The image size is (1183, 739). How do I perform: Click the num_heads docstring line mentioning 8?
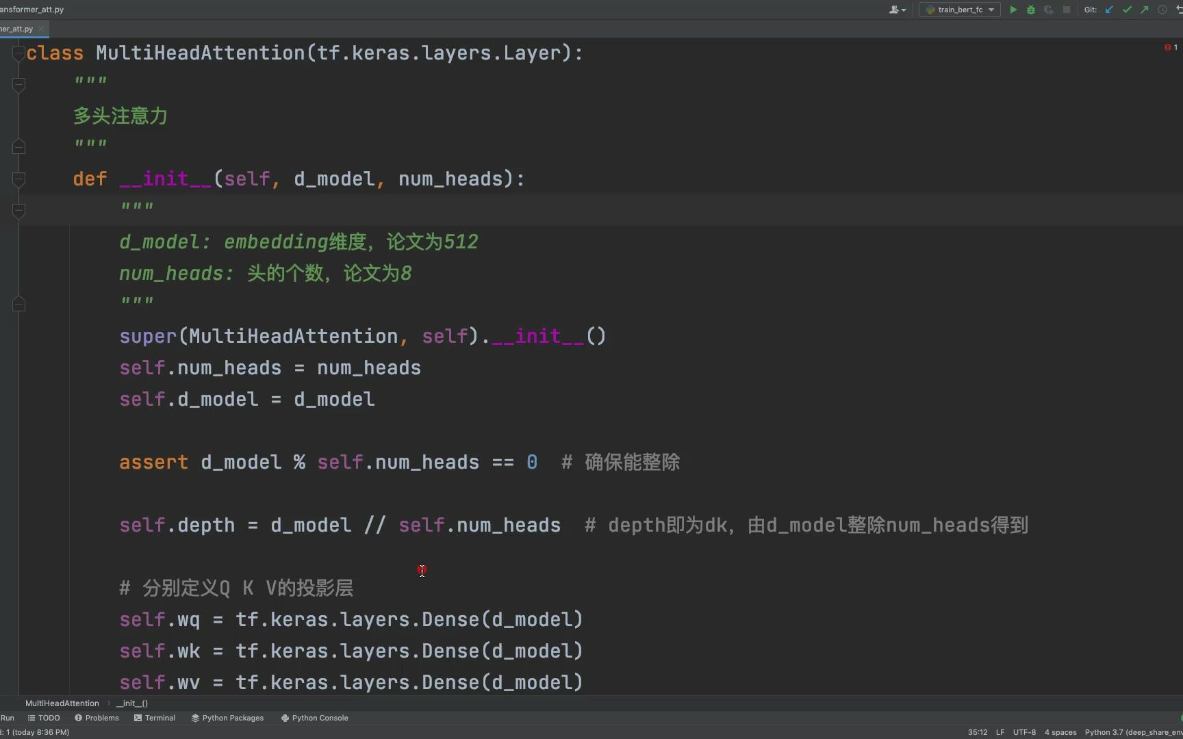pos(266,273)
